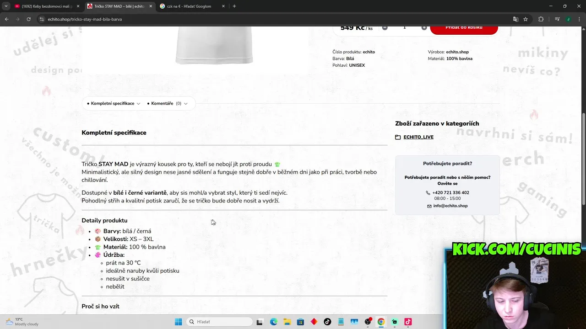The width and height of the screenshot is (586, 329).
Task: Click the folder icon beside ECHITO_LIVE
Action: pos(398,137)
